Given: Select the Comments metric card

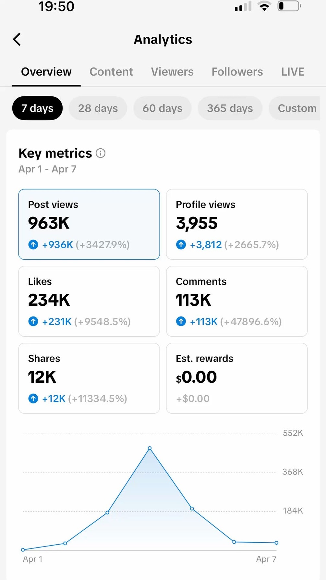Looking at the screenshot, I should coord(236,301).
